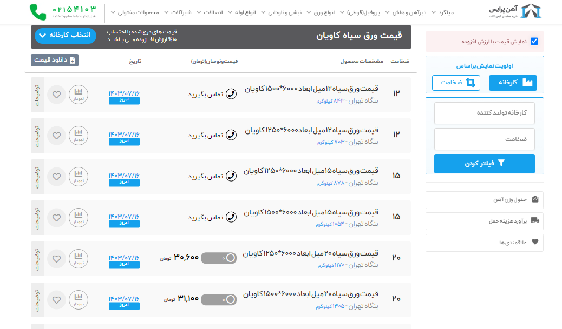
Task: Open the chart for the 30,600 toman product
Action: tap(79, 258)
